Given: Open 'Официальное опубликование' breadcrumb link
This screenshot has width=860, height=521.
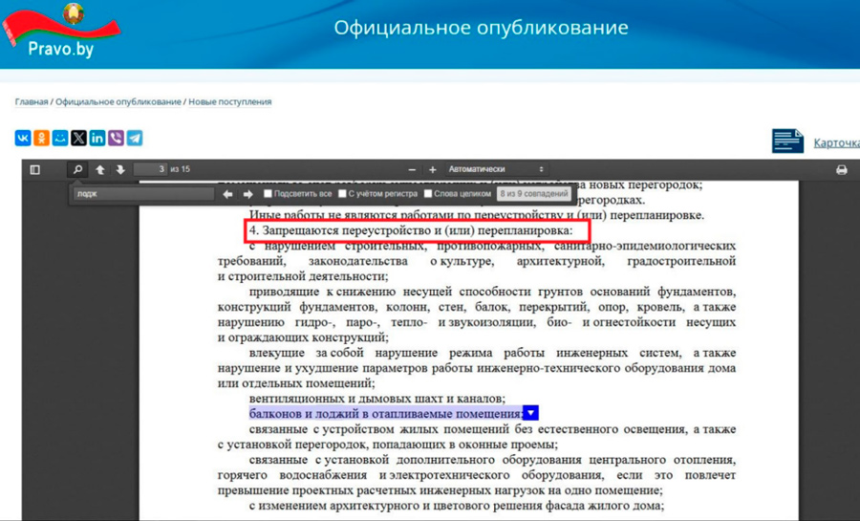Looking at the screenshot, I should click(x=118, y=101).
